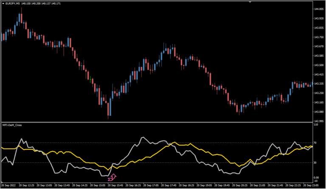Click the highest candle at the chart top-left
Screen dimensions: 326x189
pos(21,18)
